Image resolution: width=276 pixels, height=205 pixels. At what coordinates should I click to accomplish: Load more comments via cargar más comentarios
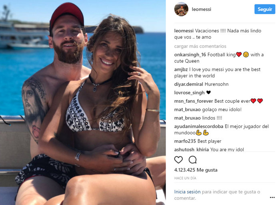pyautogui.click(x=200, y=46)
